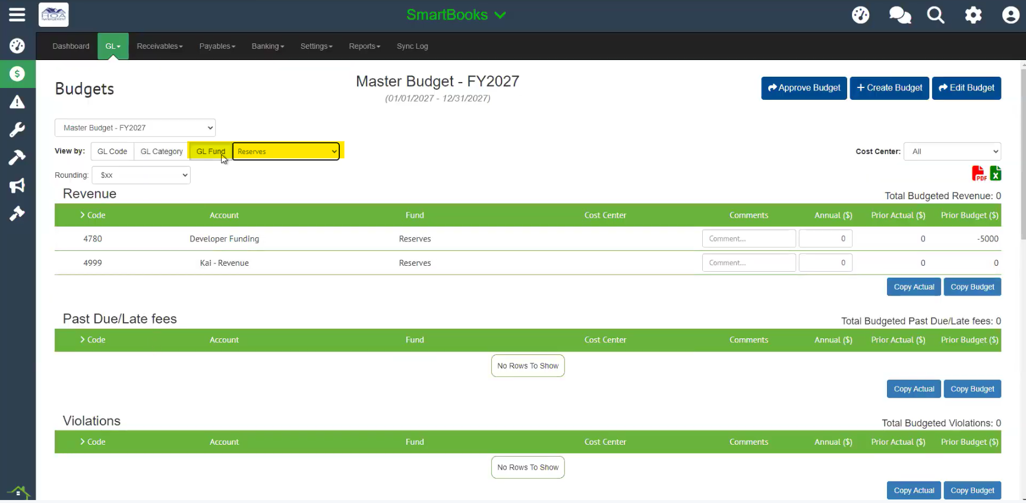This screenshot has height=503, width=1026.
Task: Select the sidebar gauge dashboard icon
Action: 17,46
